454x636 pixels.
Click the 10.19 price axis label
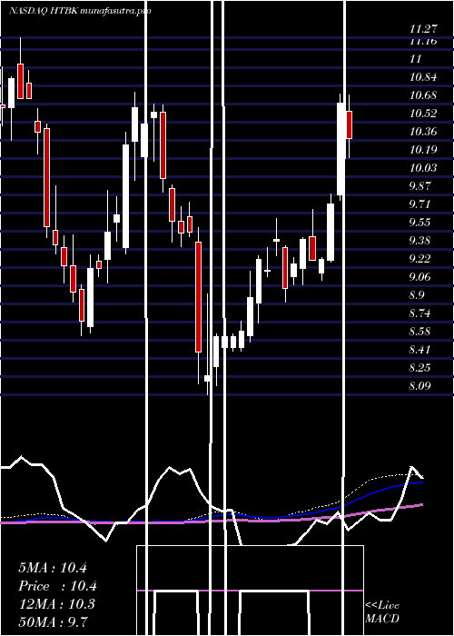point(423,150)
